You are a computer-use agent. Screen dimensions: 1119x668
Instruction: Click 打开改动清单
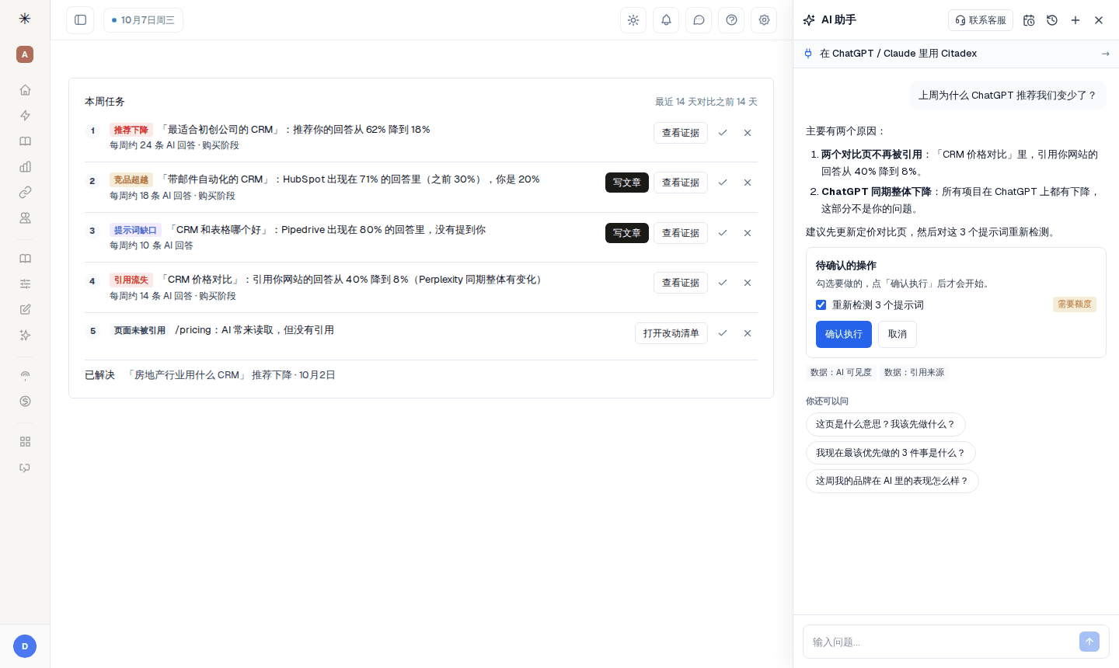click(x=671, y=333)
